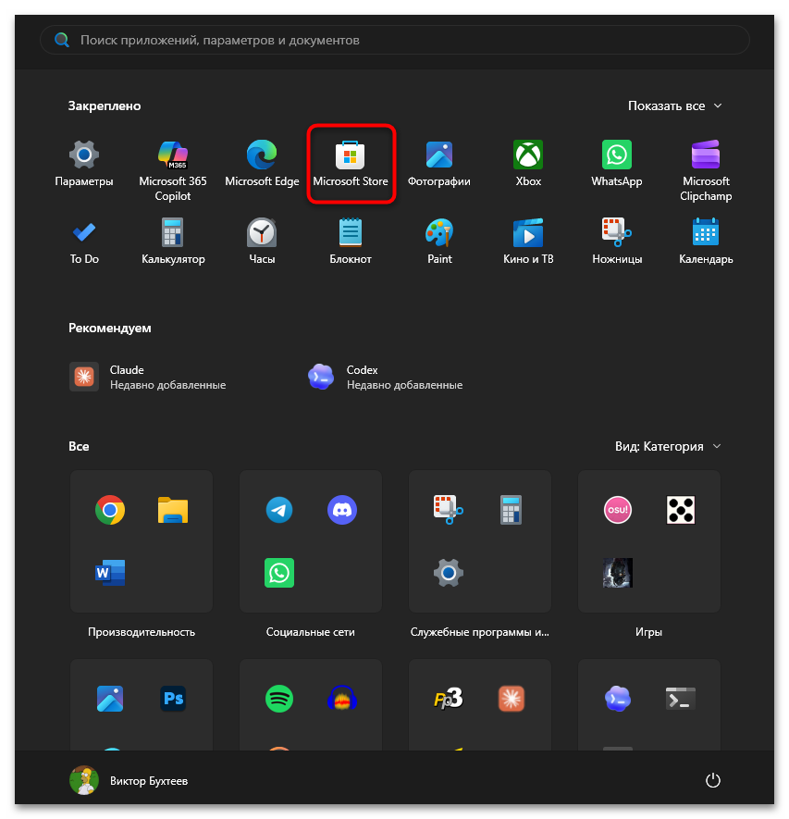The width and height of the screenshot is (789, 819).
Task: Launch Paint from pinned apps
Action: tap(439, 242)
